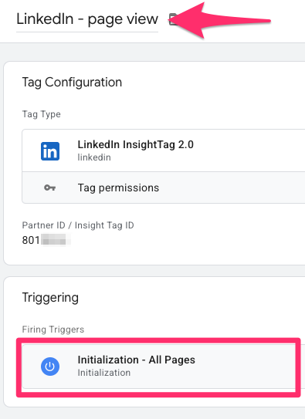The image size is (305, 419).
Task: Expand the Tag permissions row
Action: [164, 188]
